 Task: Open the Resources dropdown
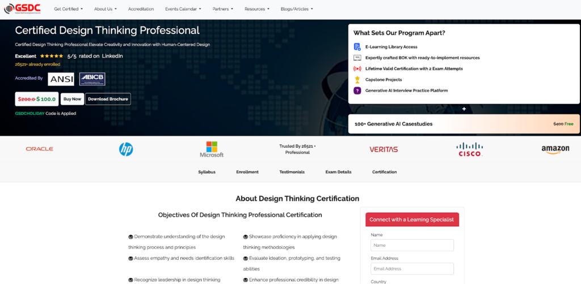click(x=257, y=9)
